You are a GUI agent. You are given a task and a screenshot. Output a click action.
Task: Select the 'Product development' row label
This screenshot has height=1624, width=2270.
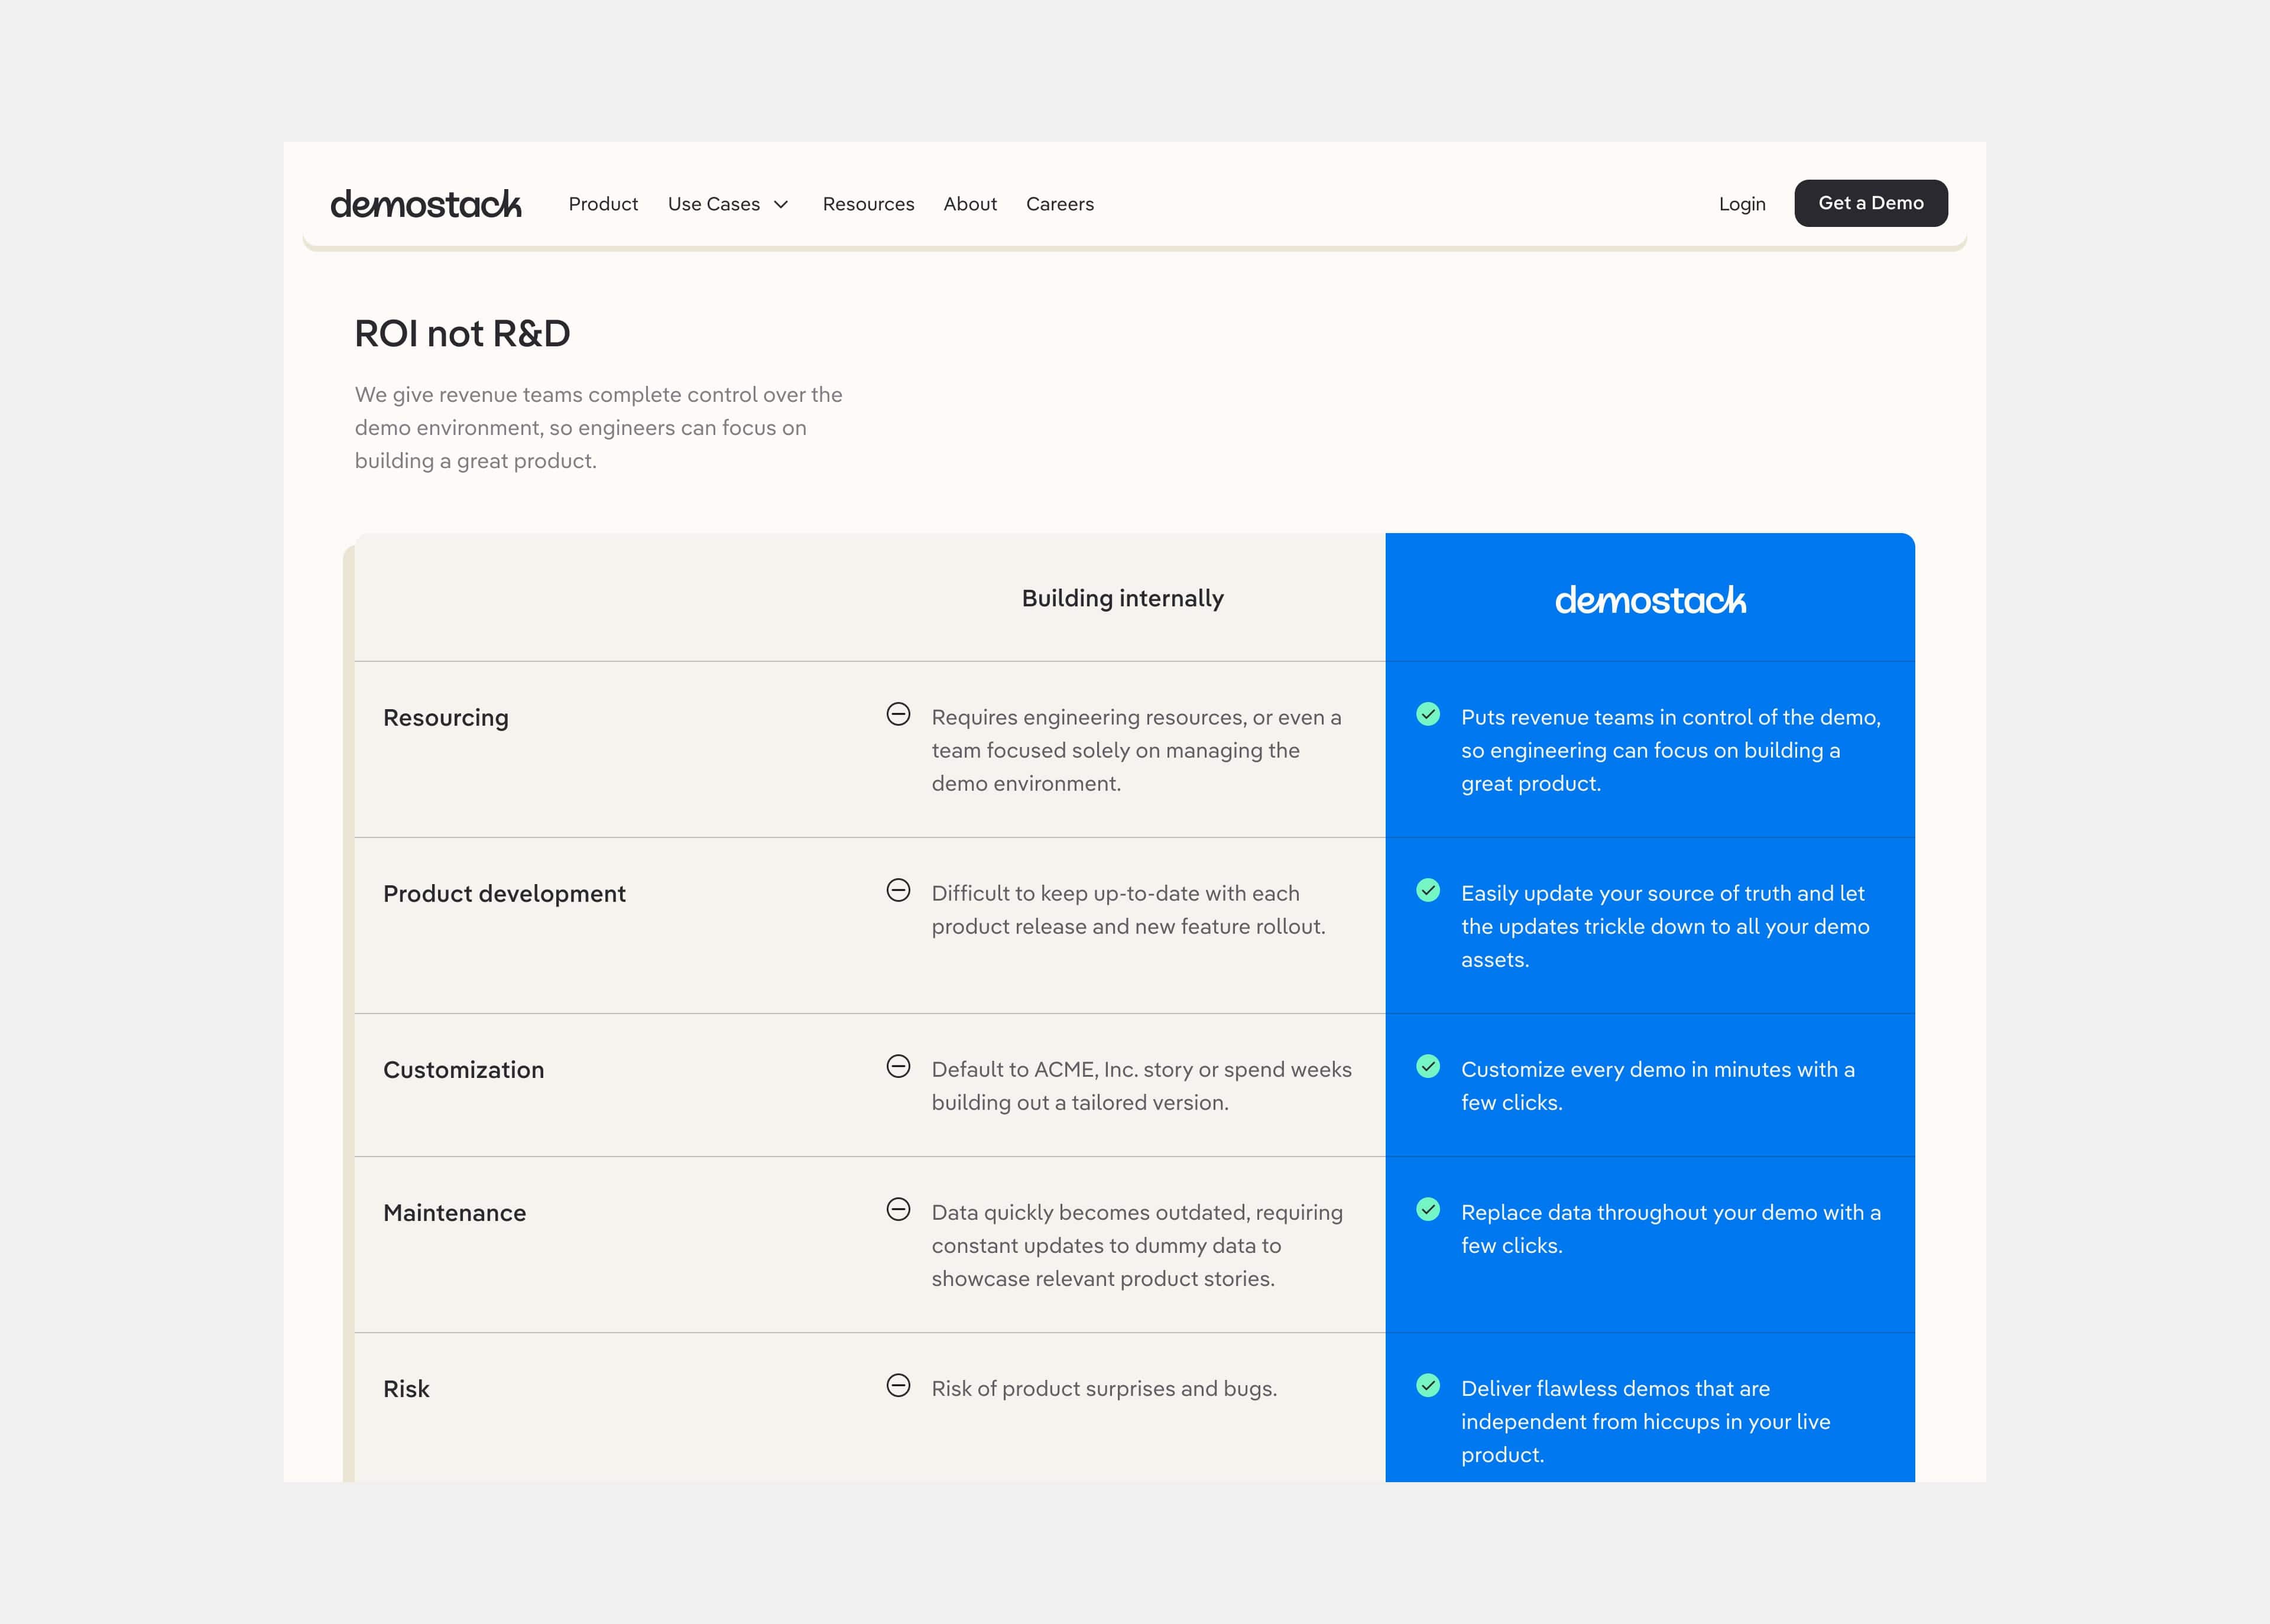pos(504,894)
